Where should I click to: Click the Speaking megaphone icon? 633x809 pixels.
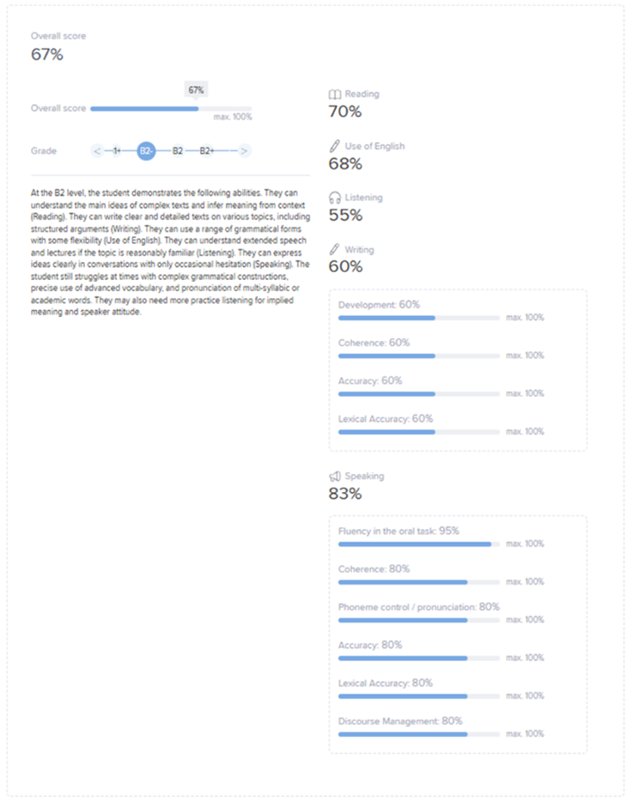335,476
